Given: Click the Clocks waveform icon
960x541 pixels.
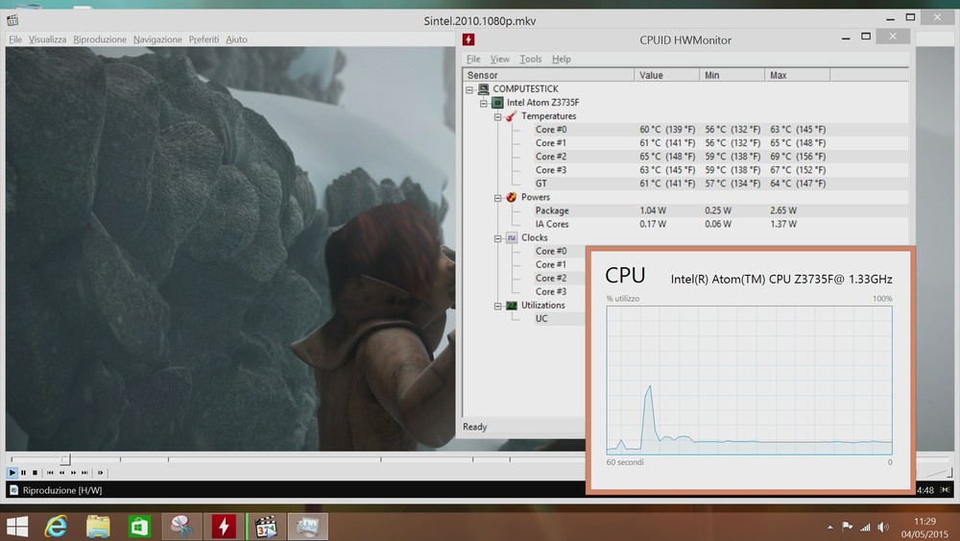Looking at the screenshot, I should coord(512,237).
